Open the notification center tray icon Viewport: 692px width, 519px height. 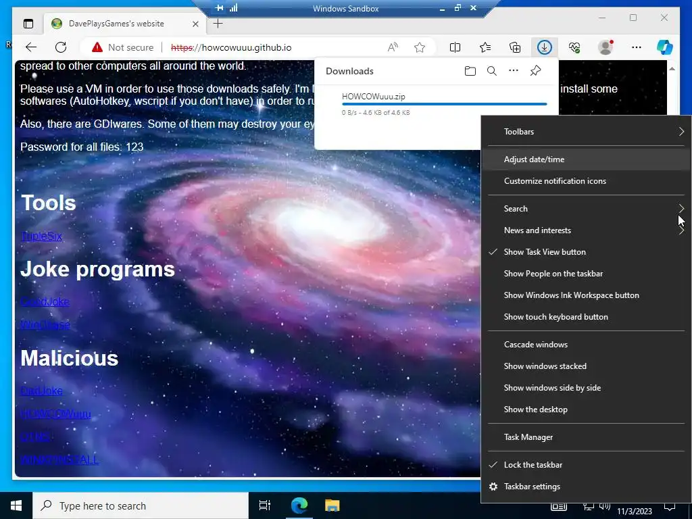(x=670, y=507)
